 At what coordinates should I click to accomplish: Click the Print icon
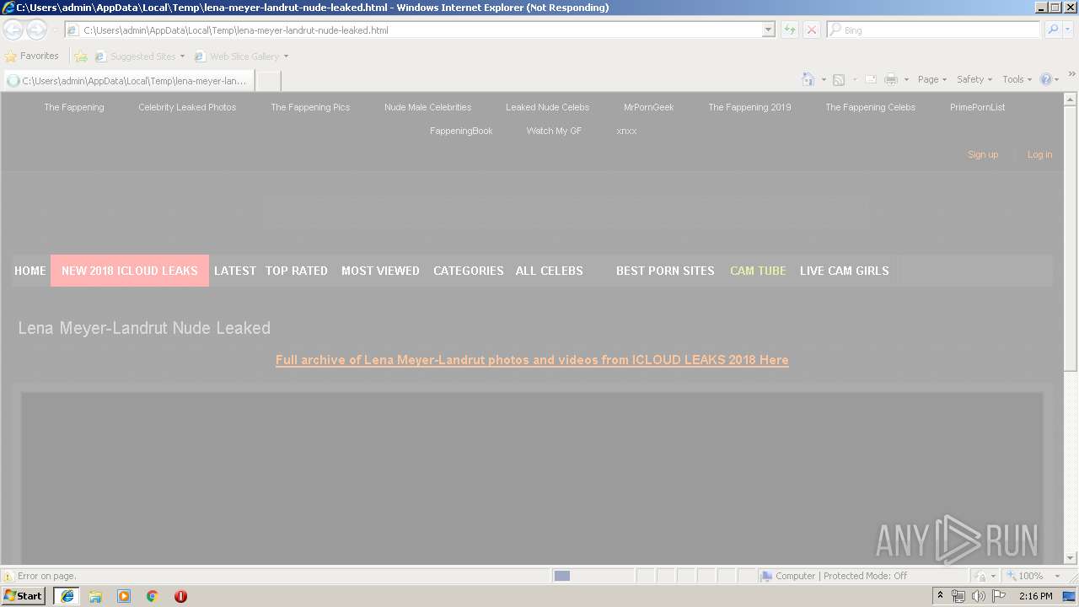pyautogui.click(x=891, y=79)
